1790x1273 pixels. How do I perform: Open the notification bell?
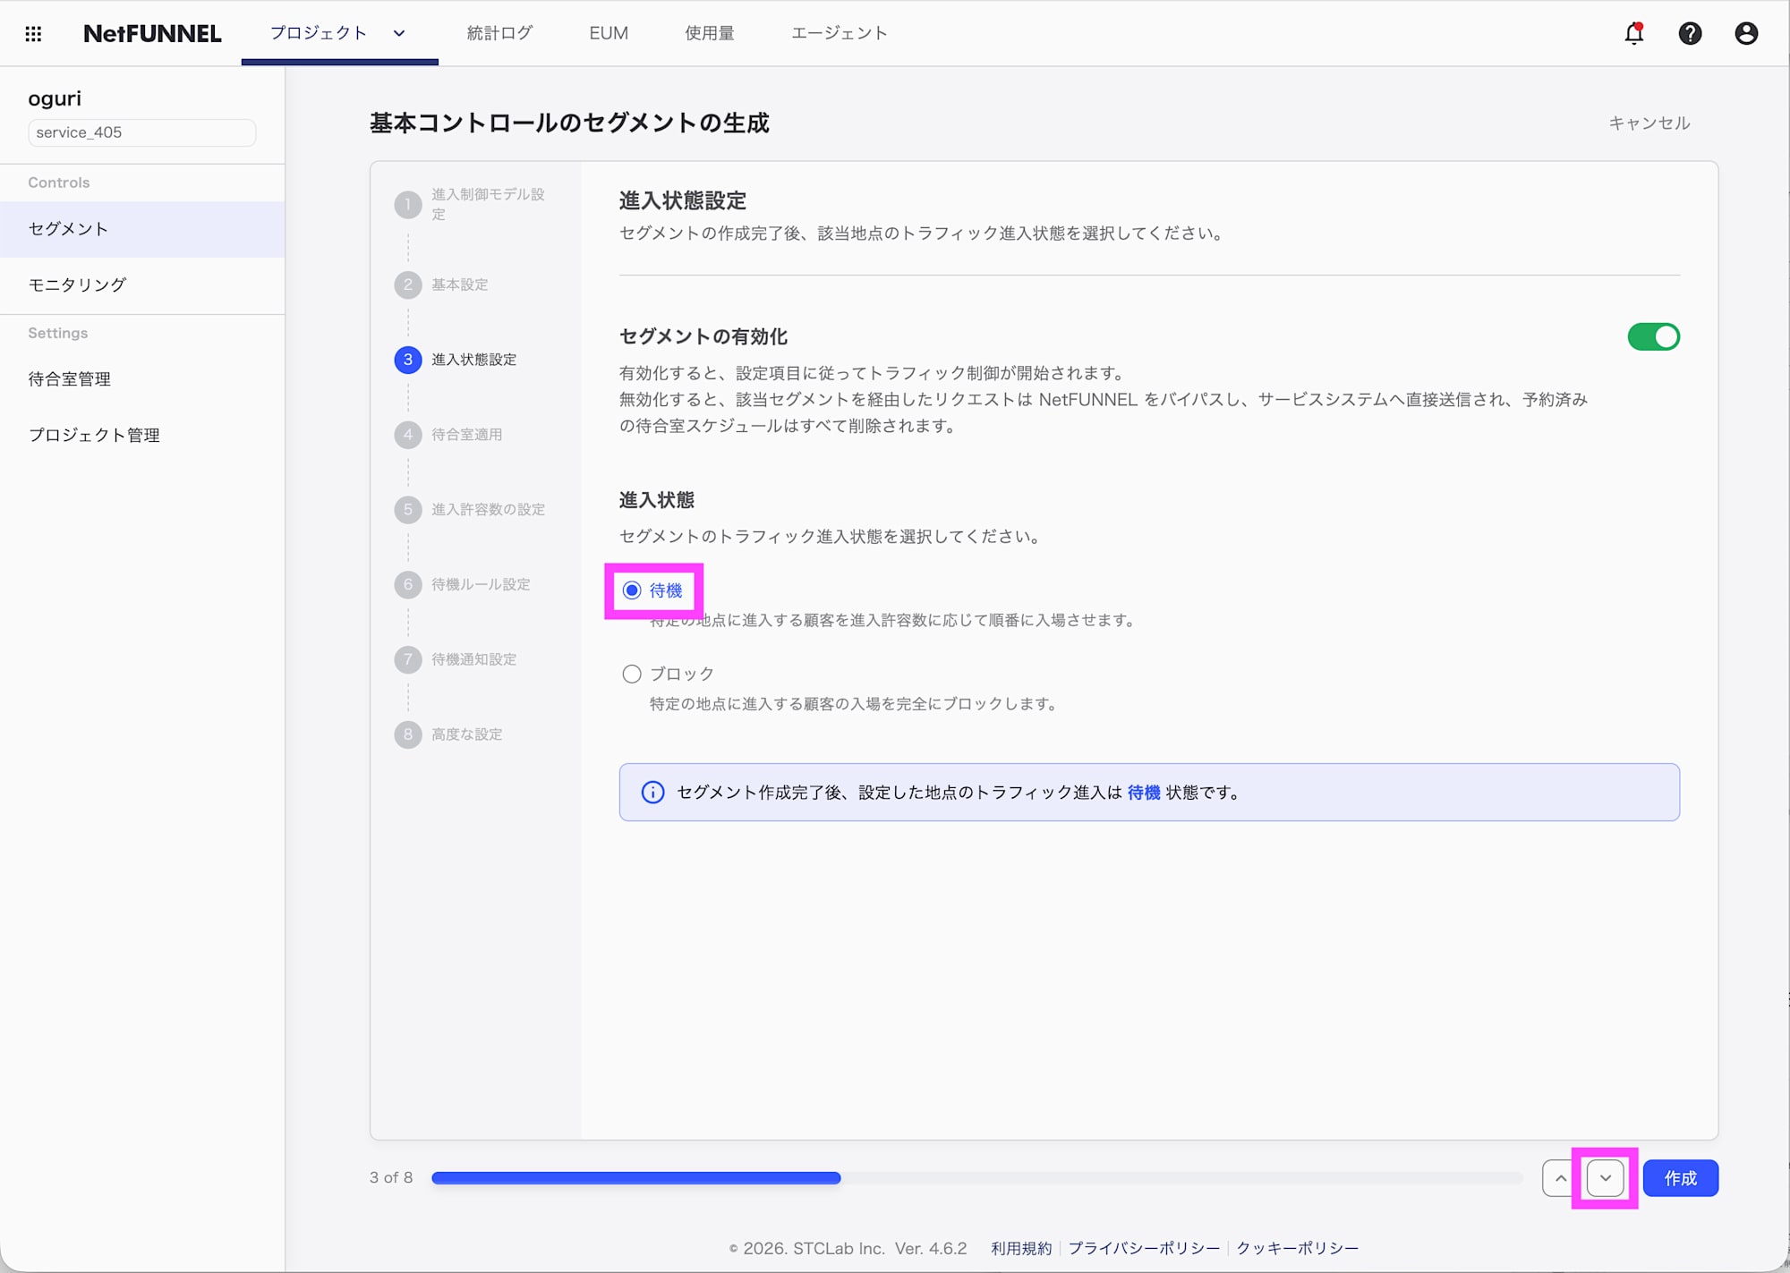pos(1632,33)
